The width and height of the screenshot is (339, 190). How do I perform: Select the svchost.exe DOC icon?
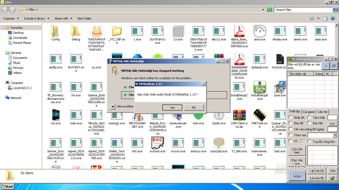(x=158, y=143)
